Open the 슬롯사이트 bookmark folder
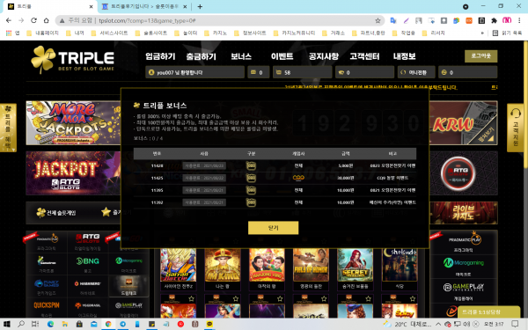Image resolution: width=528 pixels, height=330 pixels. (x=151, y=33)
